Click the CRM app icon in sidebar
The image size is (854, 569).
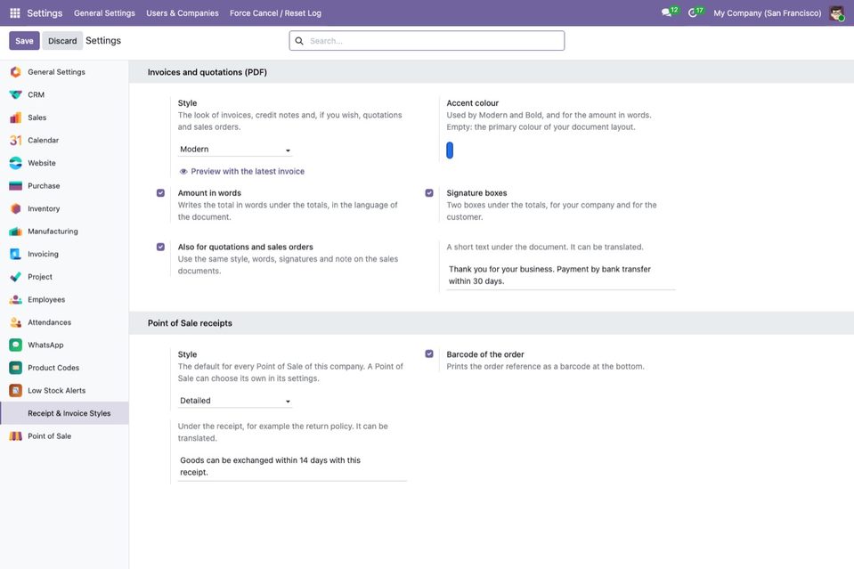15,94
